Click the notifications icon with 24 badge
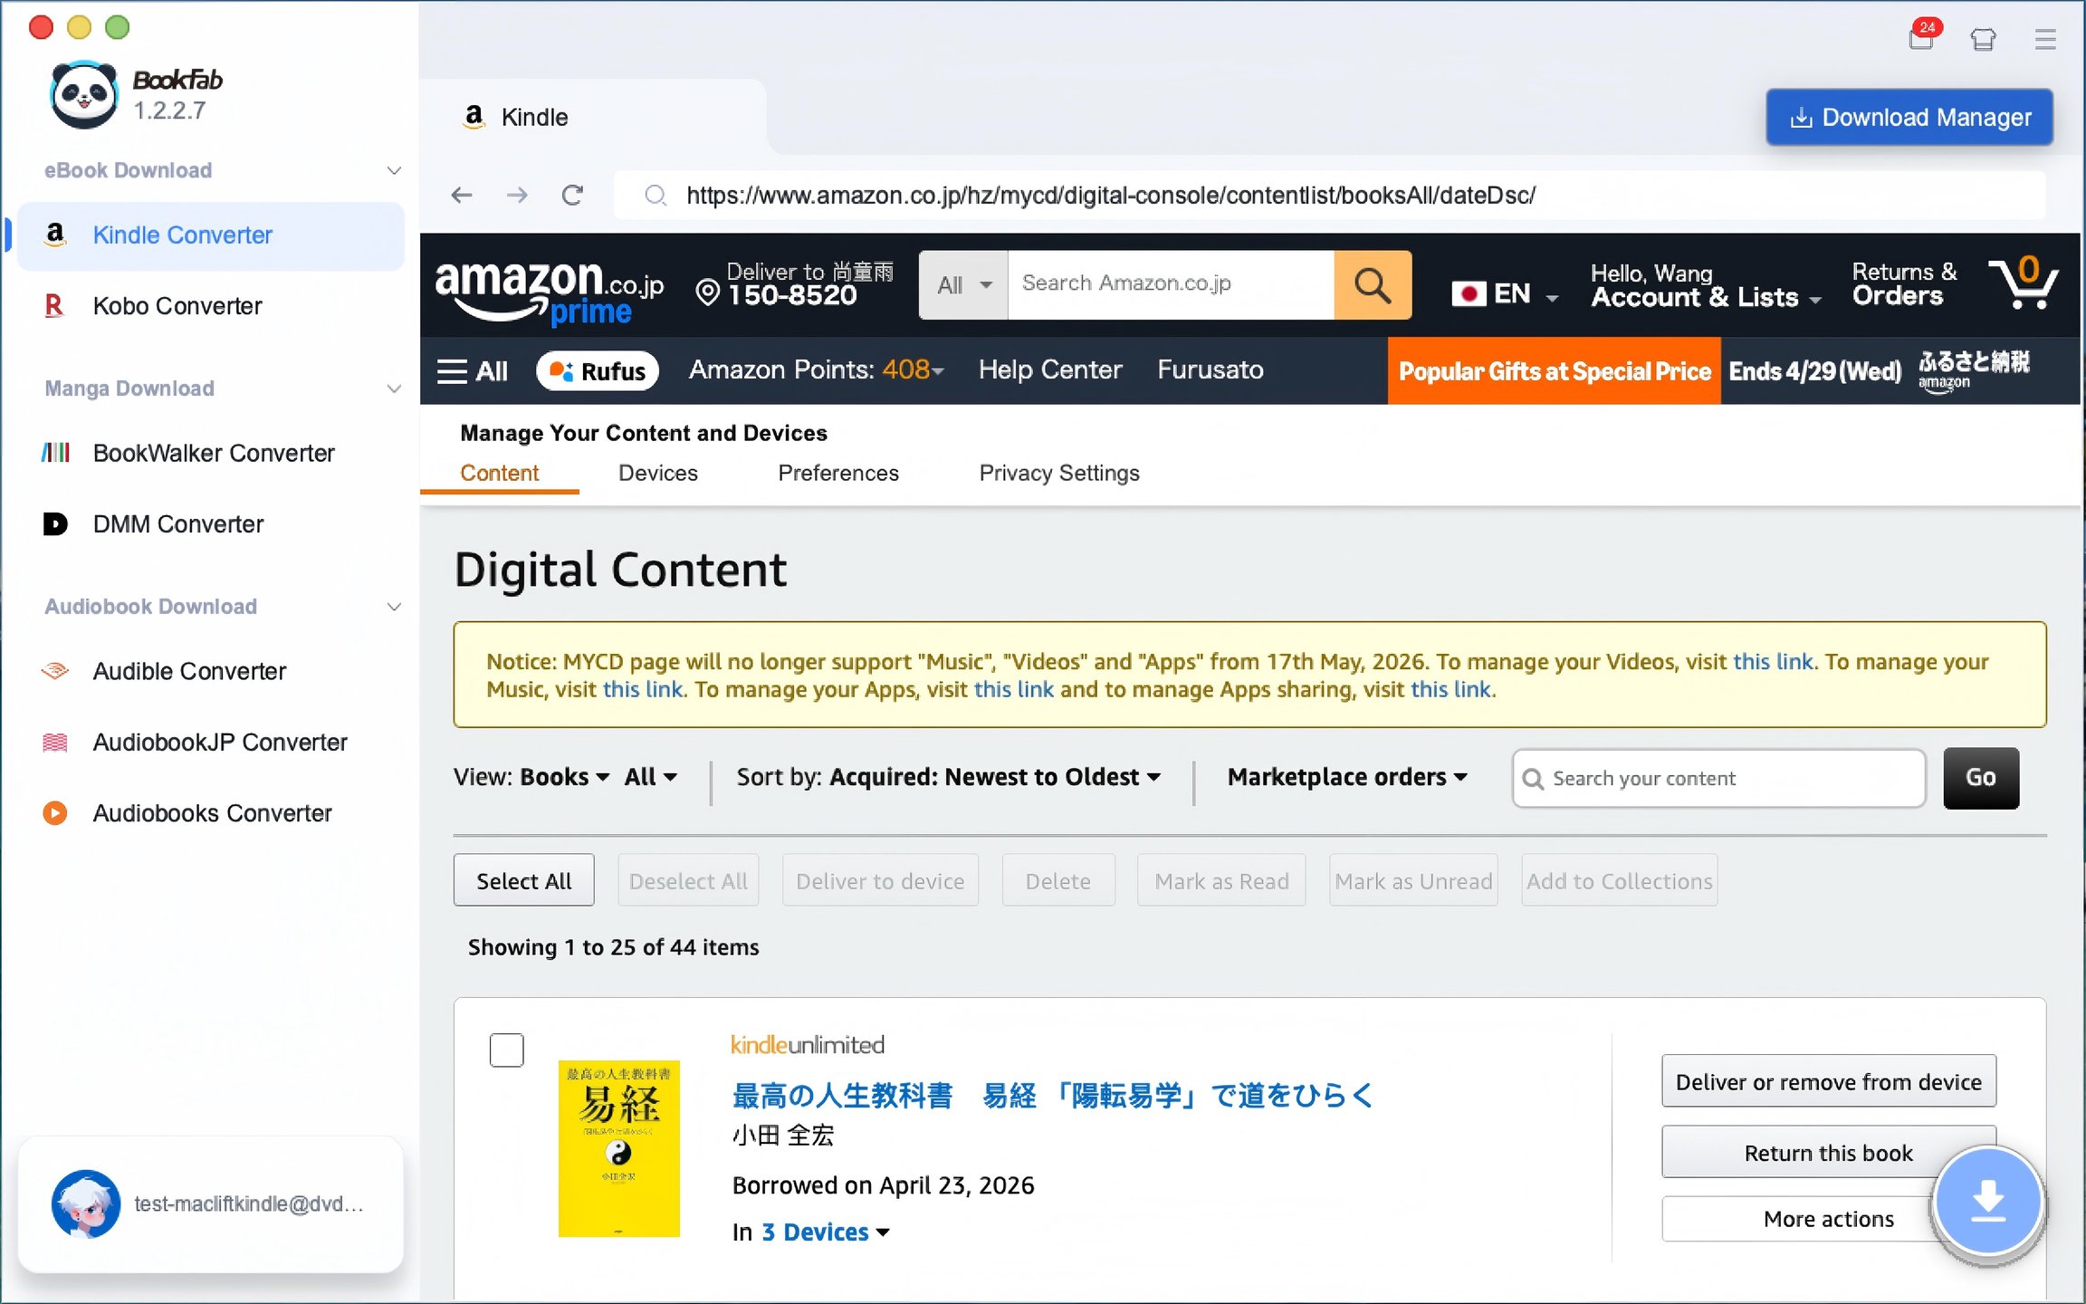Viewport: 2086px width, 1304px height. [1922, 37]
